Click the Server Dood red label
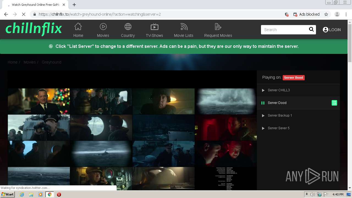 point(293,78)
